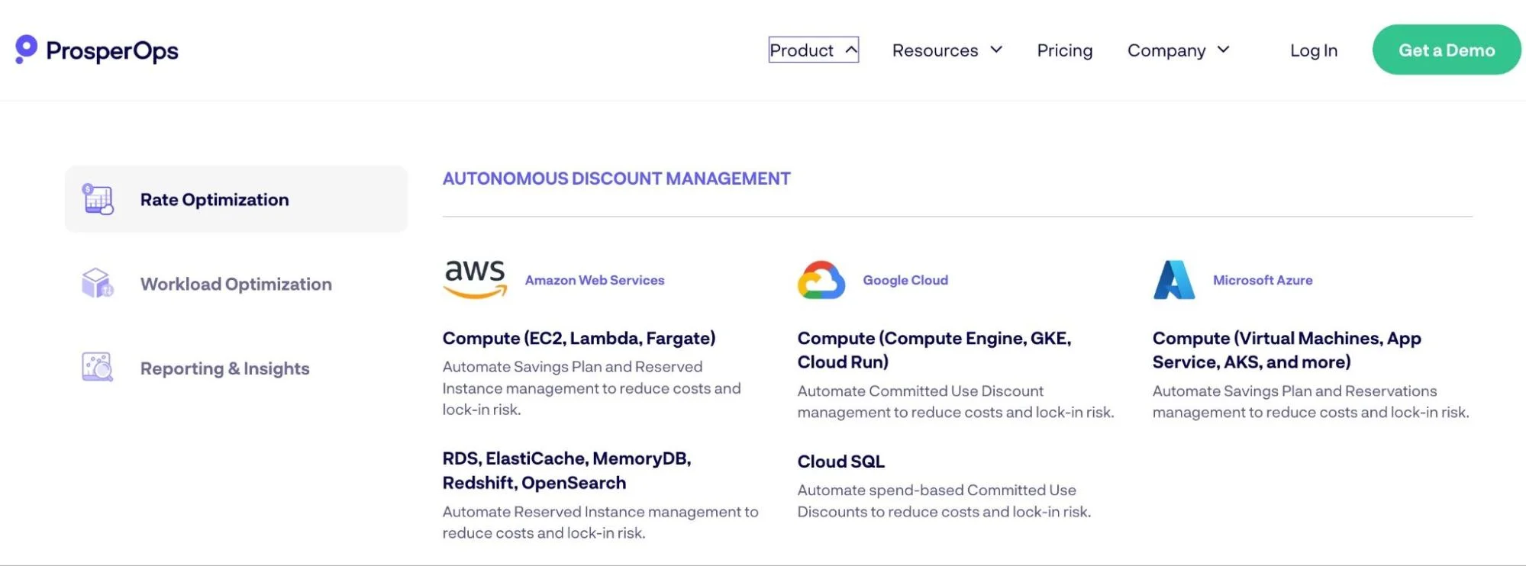Select the Reporting & Insights tab
The image size is (1526, 566).
coord(236,368)
